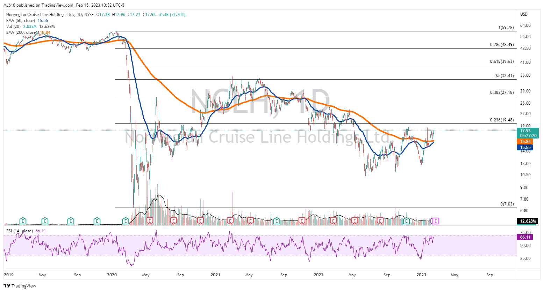Click the published-on TradingView.com header text
The height and width of the screenshot is (292, 544).
(x=64, y=5)
